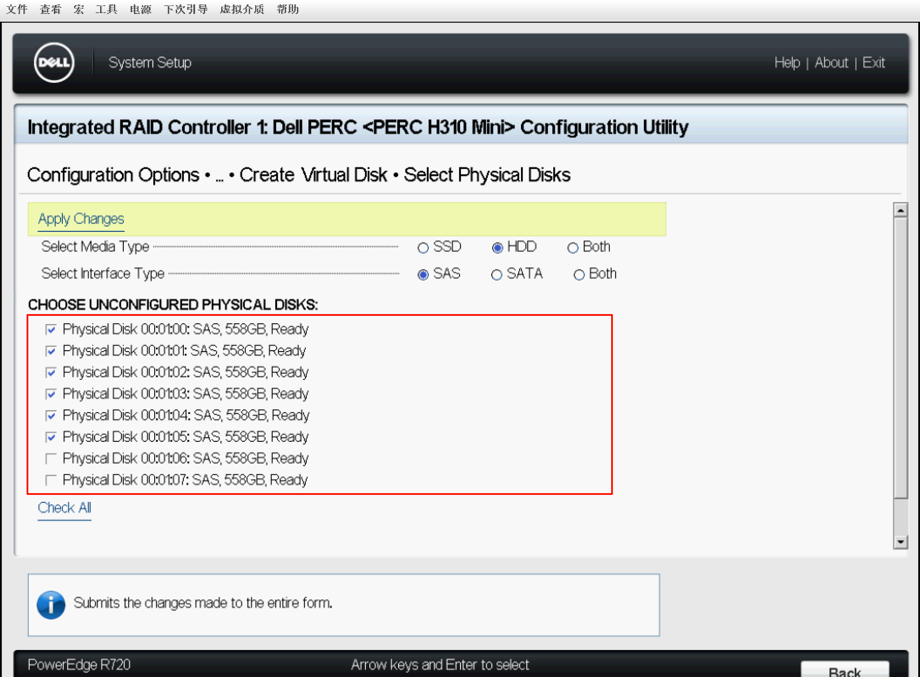
Task: Click the Apply Changes link
Action: tap(81, 219)
